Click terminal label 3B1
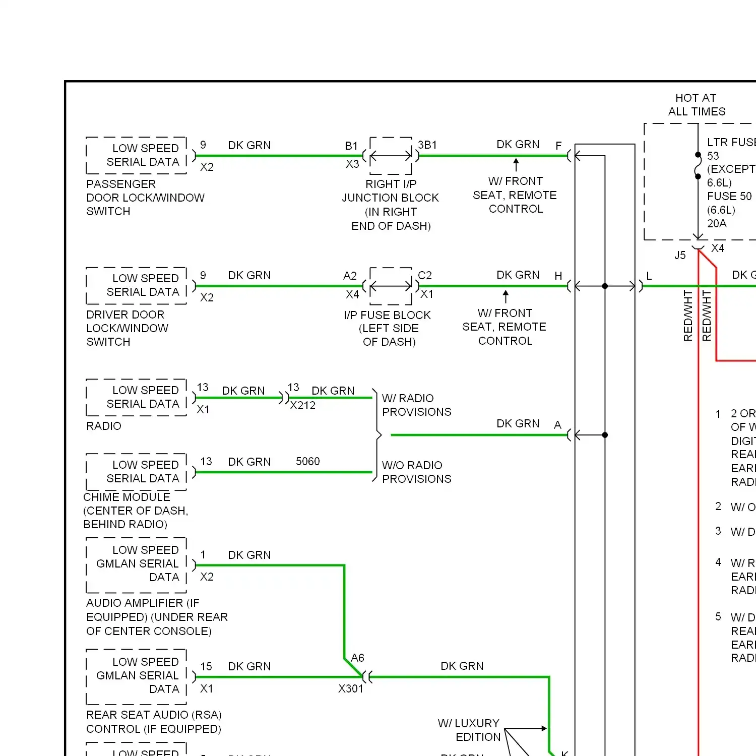Viewport: 756px width, 756px height. coord(427,145)
